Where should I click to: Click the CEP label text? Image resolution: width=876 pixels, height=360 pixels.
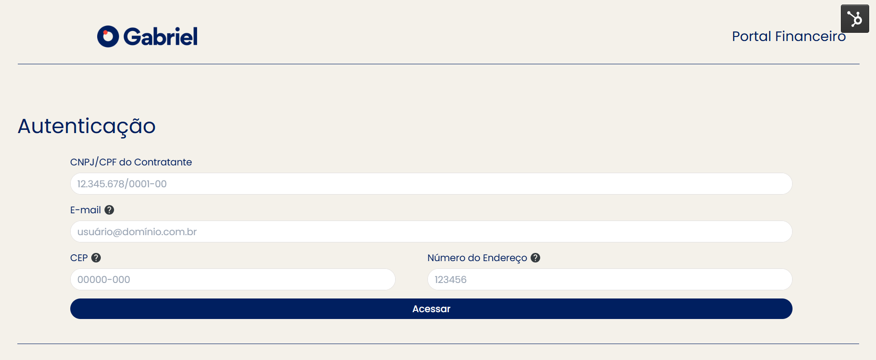pyautogui.click(x=79, y=258)
